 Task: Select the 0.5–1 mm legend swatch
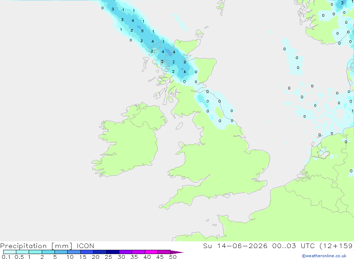point(23,252)
